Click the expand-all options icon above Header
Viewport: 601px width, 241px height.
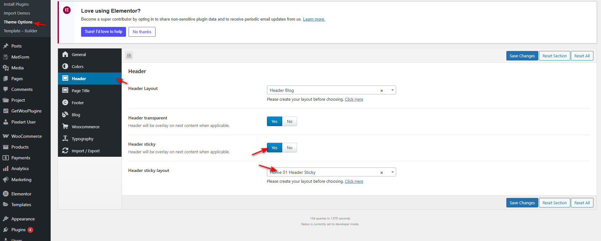tap(129, 56)
